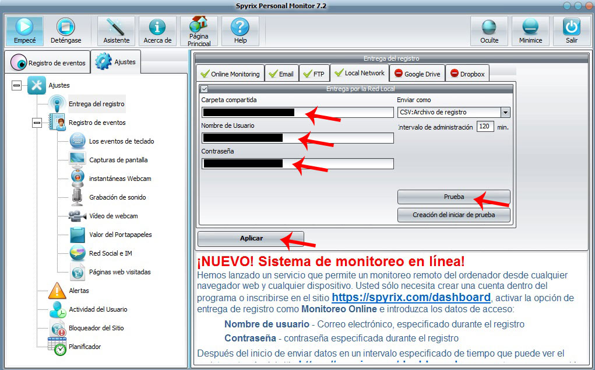Click the Contraseña input field

click(x=297, y=164)
